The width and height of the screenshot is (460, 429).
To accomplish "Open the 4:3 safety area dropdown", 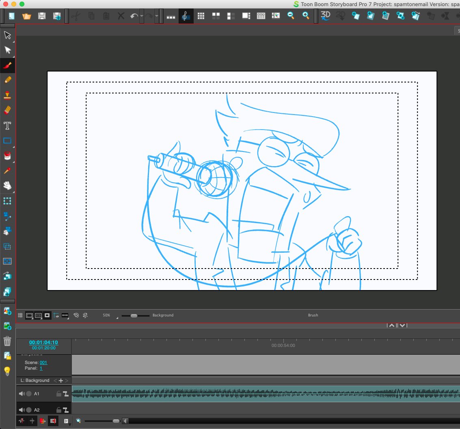I will (39, 316).
